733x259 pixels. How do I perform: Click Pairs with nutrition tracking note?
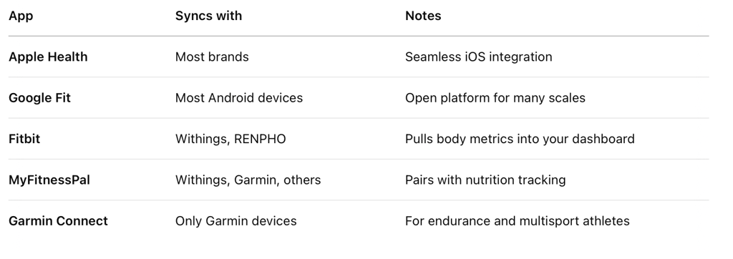pos(485,180)
